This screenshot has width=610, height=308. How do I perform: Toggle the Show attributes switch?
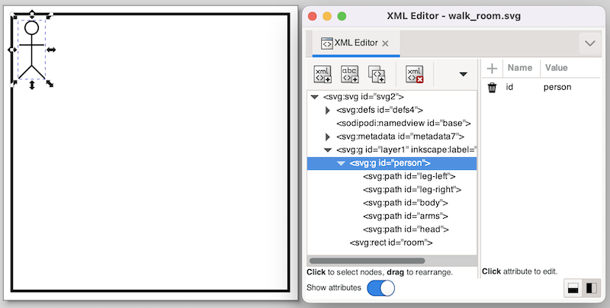pyautogui.click(x=380, y=288)
